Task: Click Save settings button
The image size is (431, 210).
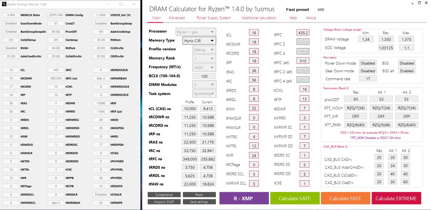Action: [199, 202]
